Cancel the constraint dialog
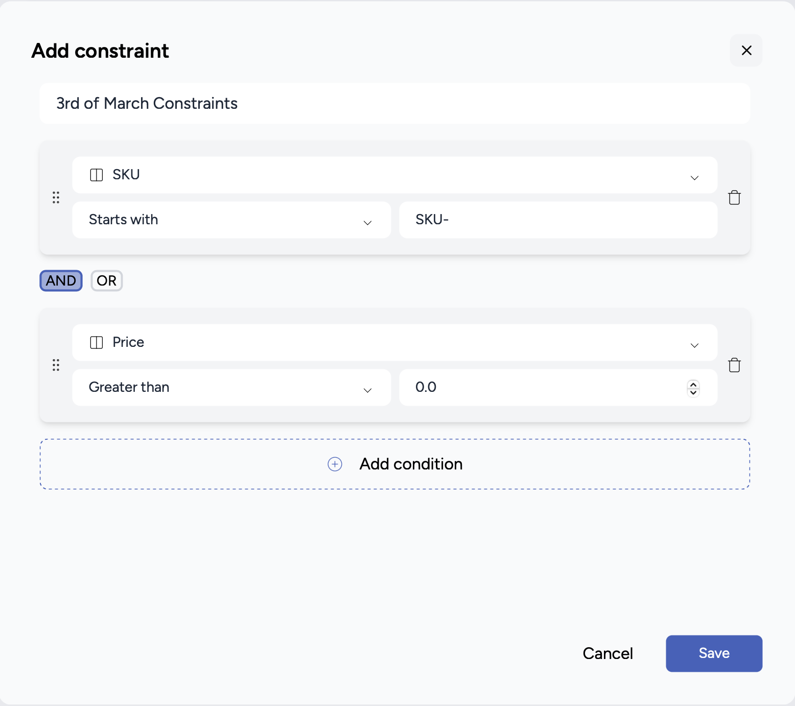795x706 pixels. 607,653
